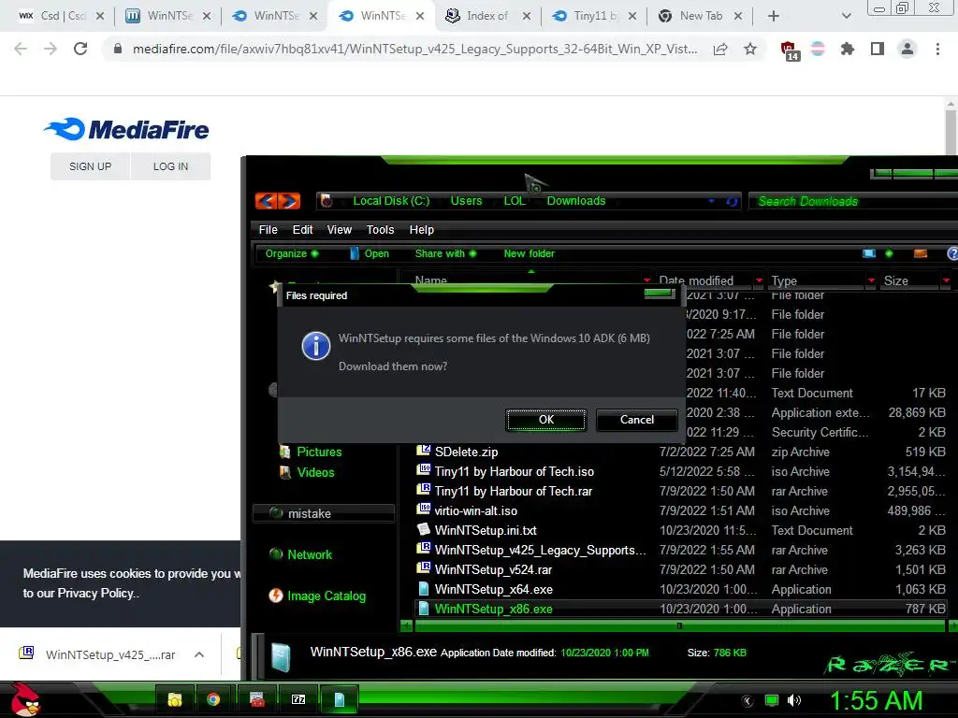Click share page icon in address bar
The width and height of the screenshot is (958, 718).
coord(720,49)
